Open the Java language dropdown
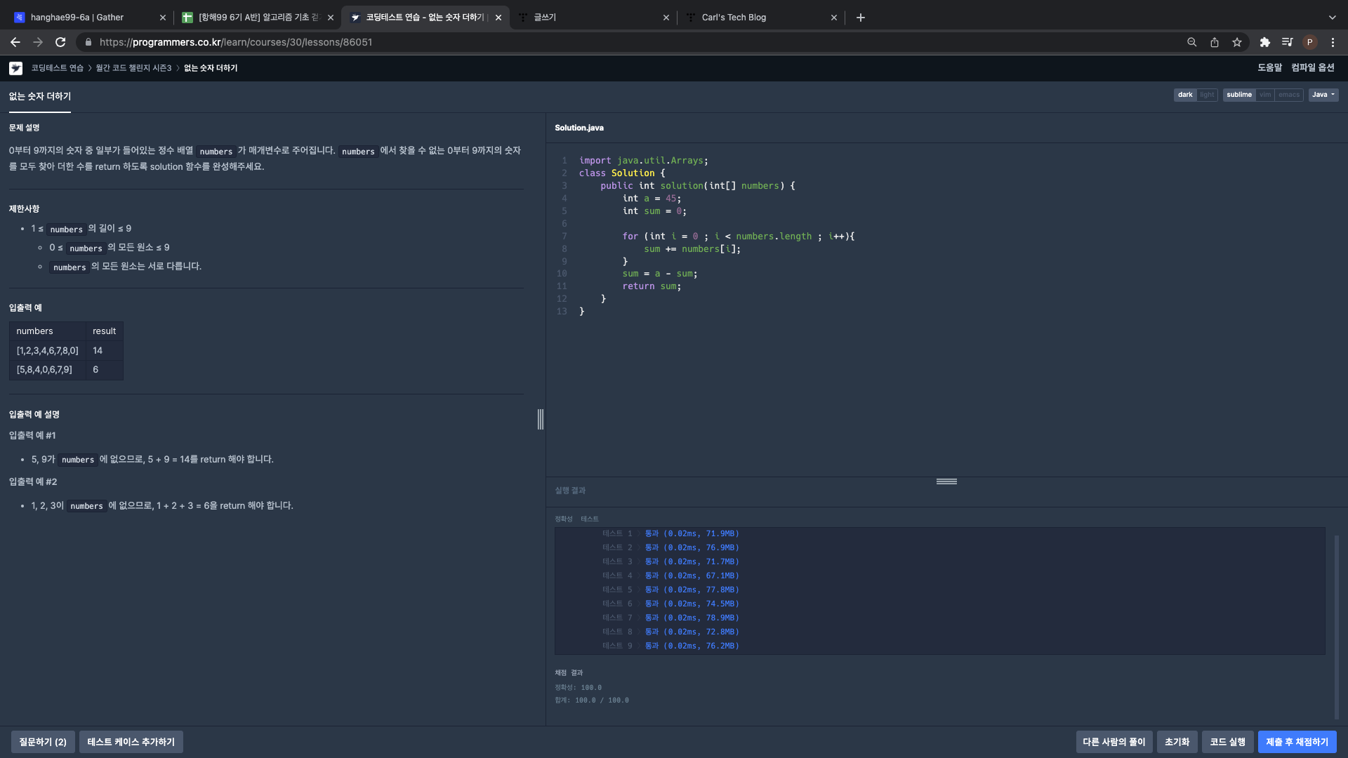The image size is (1348, 758). point(1323,95)
